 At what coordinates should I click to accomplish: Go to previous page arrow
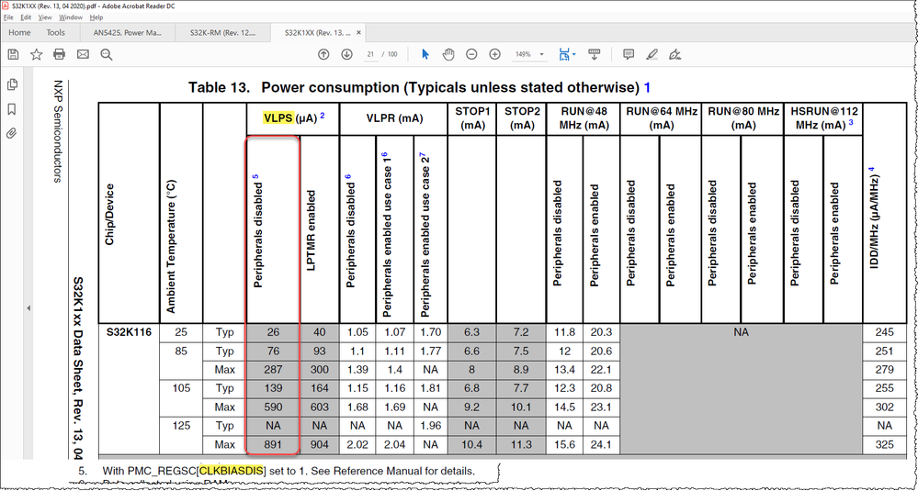(x=323, y=54)
